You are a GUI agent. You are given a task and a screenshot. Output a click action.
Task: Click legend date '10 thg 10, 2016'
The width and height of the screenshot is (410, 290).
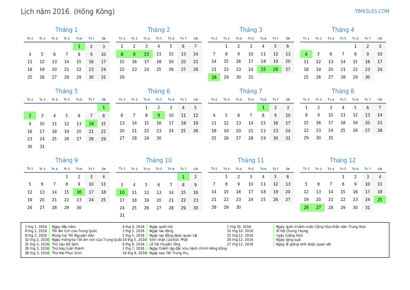pos(240,231)
